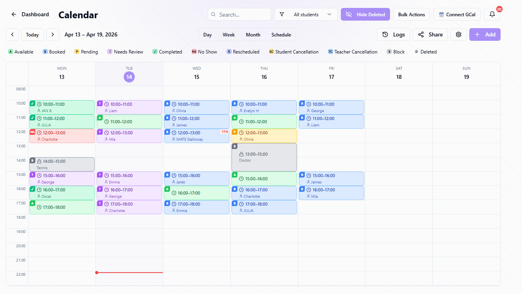Viewport: 522px width, 294px height.
Task: Go back using the Dashboard arrow
Action: click(14, 14)
